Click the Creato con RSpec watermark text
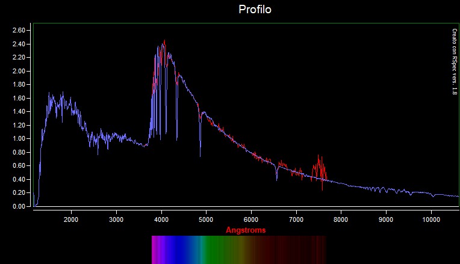 pos(455,61)
